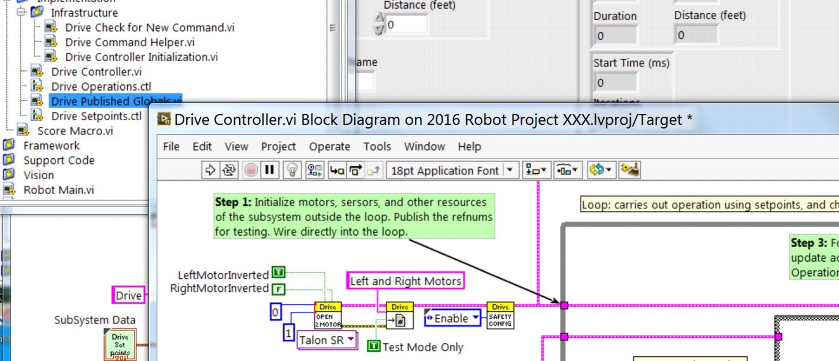Open the Enable safety enum dropdown
839x361 pixels.
pos(452,318)
